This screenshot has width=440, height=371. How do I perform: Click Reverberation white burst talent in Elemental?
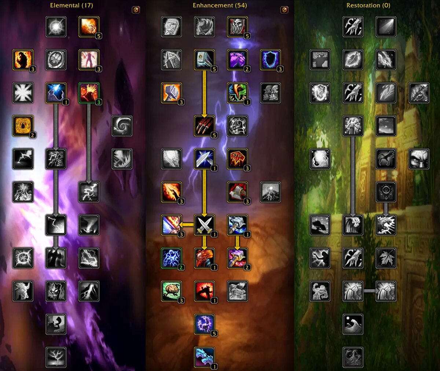(x=23, y=93)
